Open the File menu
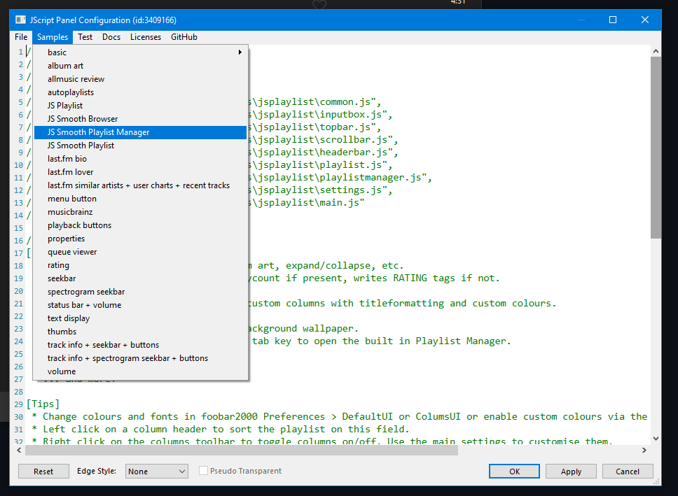Image resolution: width=678 pixels, height=496 pixels. pos(20,36)
